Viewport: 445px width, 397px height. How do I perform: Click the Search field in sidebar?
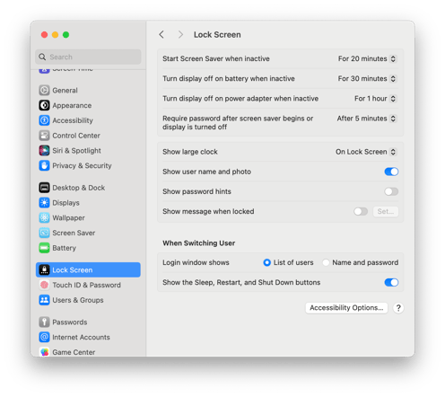(x=88, y=57)
